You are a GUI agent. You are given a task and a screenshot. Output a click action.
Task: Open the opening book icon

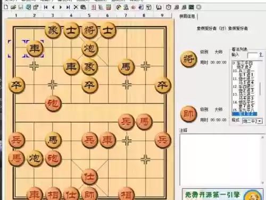159,7
